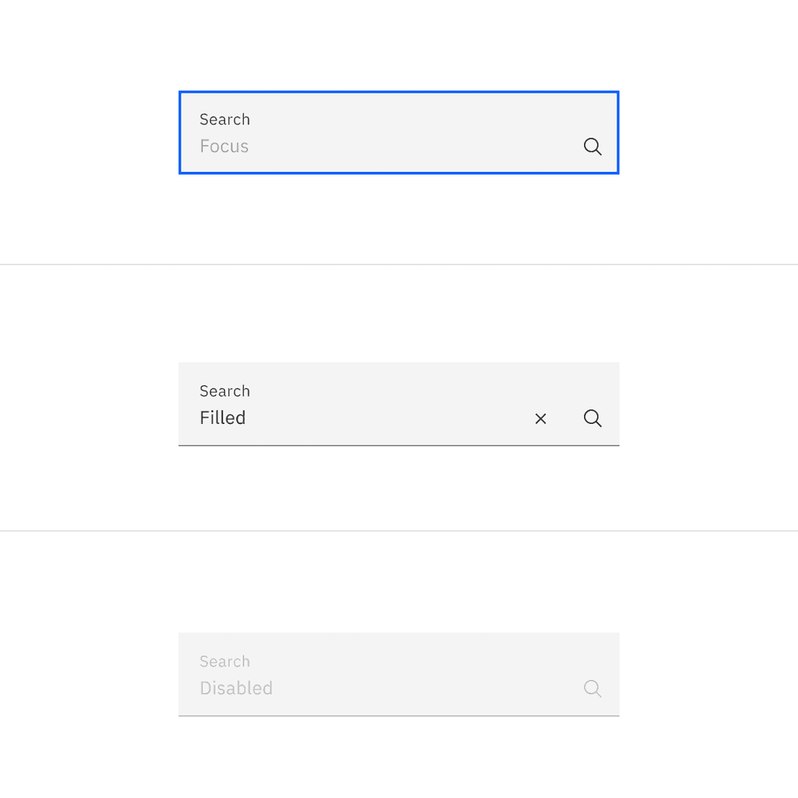Clear the Filled search input using the X icon
This screenshot has height=798, width=798.
point(541,418)
